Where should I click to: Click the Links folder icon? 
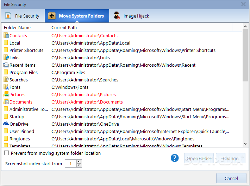pos(6,58)
